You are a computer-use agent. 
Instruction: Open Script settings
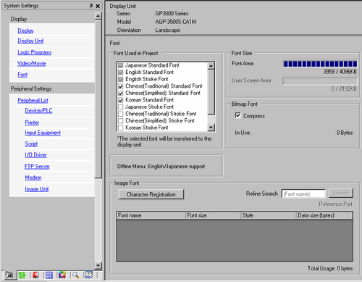[x=31, y=144]
